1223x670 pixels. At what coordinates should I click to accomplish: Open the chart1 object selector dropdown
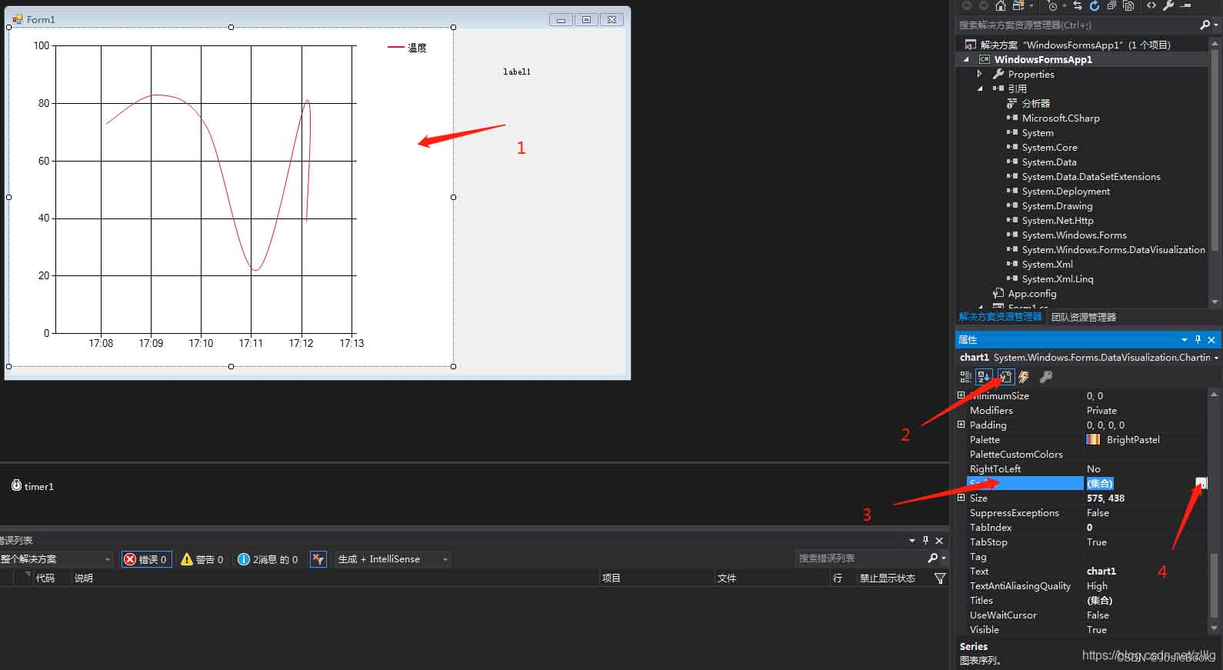click(1216, 358)
